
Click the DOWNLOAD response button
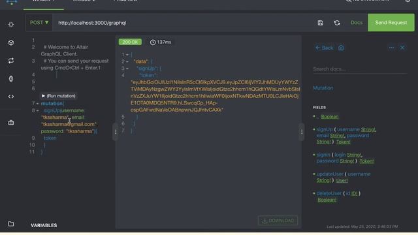click(x=278, y=221)
